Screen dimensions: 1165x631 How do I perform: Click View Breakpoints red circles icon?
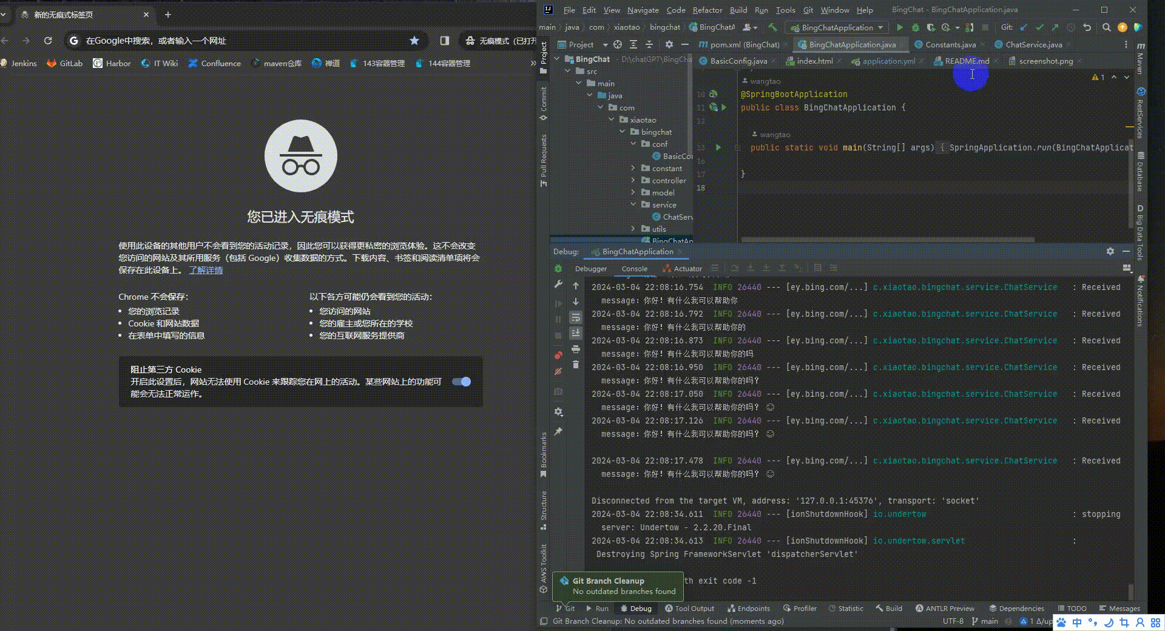point(558,355)
